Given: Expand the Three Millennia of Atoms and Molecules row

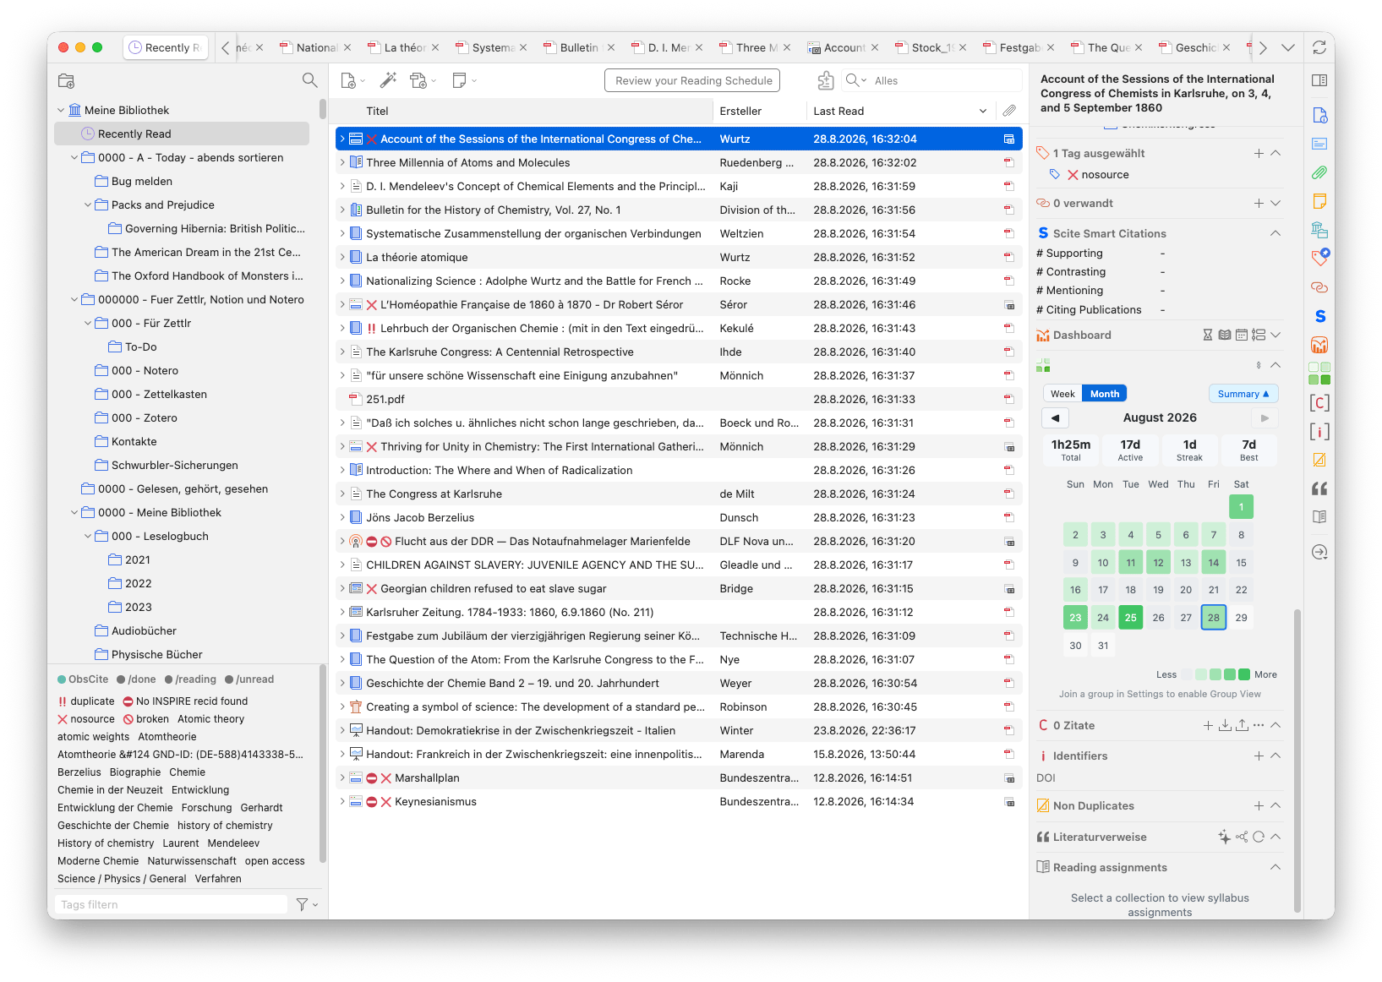Looking at the screenshot, I should pyautogui.click(x=342, y=162).
